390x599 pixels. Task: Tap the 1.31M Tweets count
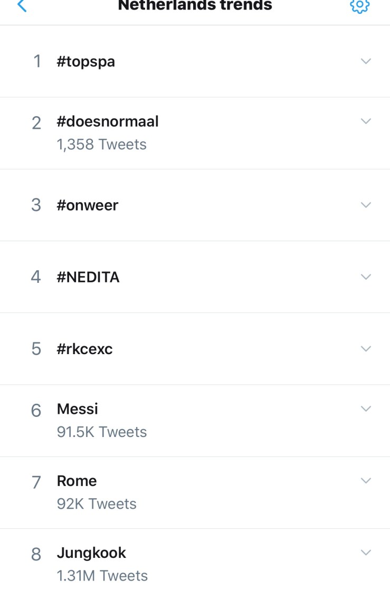[x=102, y=576]
